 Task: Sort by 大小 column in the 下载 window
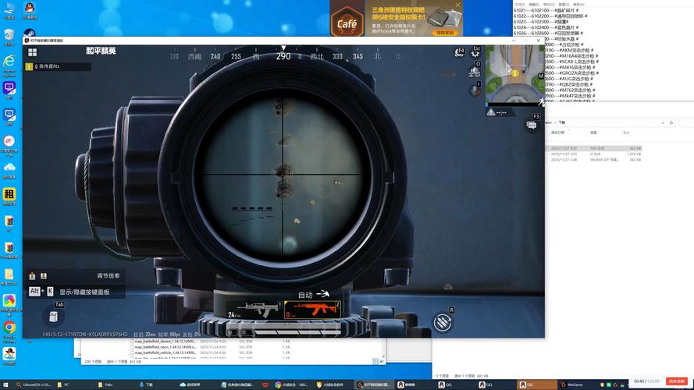pos(626,133)
